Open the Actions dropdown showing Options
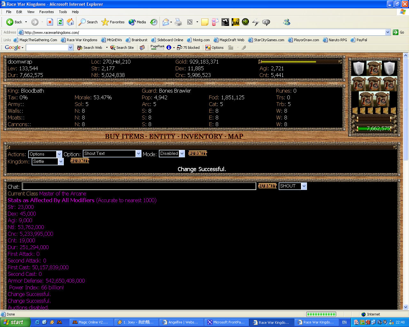The height and width of the screenshot is (327, 409). 45,154
